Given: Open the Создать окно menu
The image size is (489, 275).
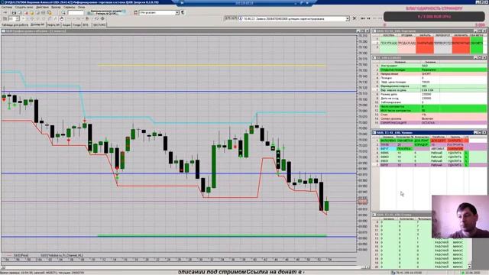Looking at the screenshot, I should (24, 7).
